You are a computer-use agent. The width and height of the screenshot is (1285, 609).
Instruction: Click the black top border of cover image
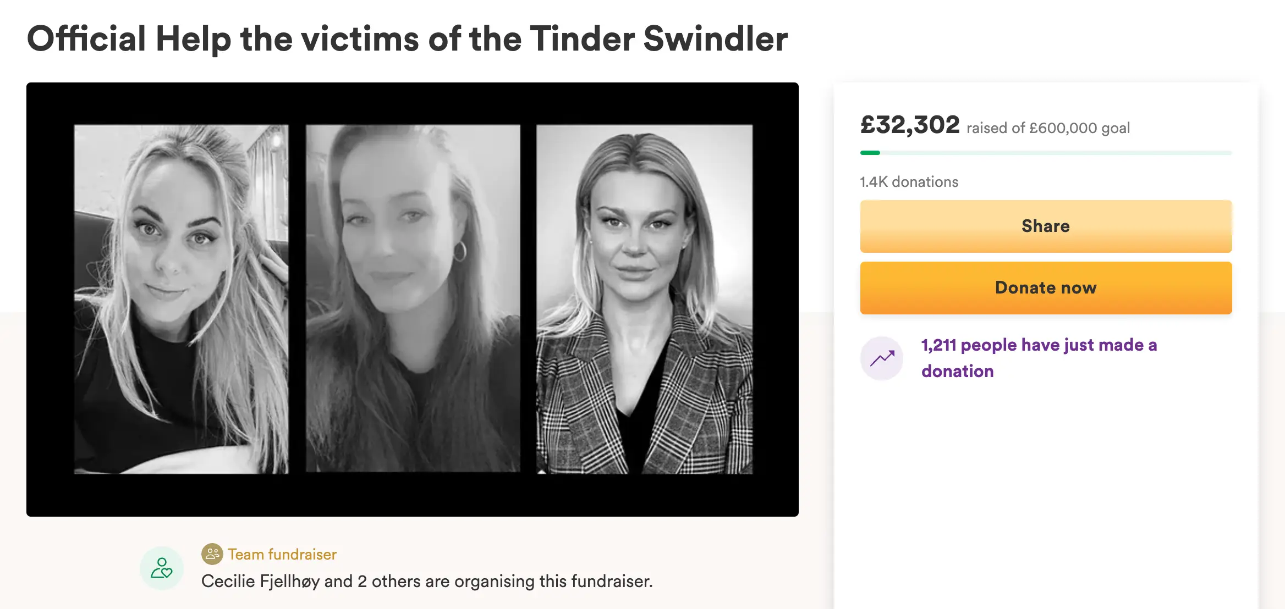413,103
